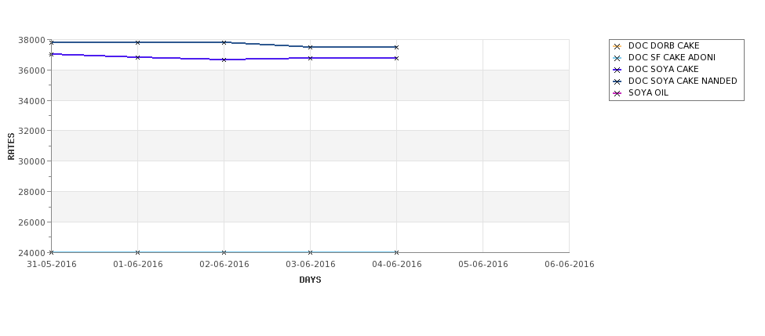This screenshot has width=765, height=336.
Task: Click the DOC DORB CAKE legend marker
Action: pos(617,46)
